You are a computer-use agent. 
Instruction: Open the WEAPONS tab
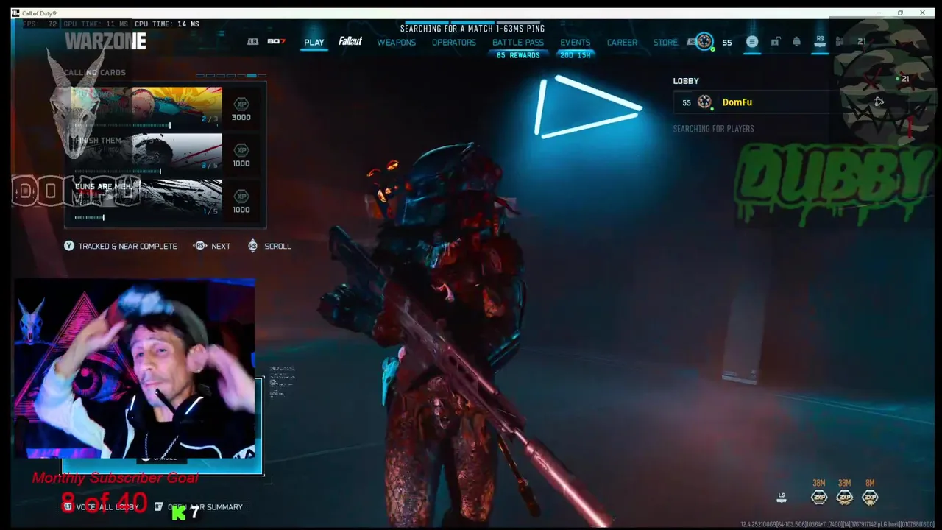tap(396, 42)
